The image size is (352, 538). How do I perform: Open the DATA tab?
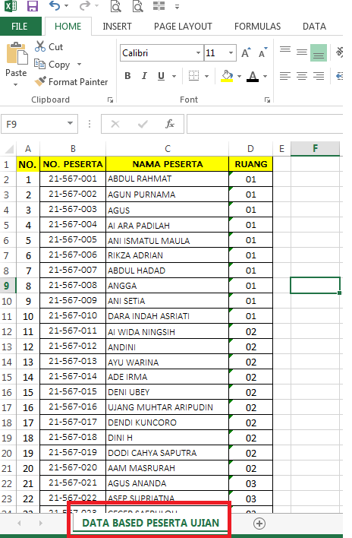314,27
